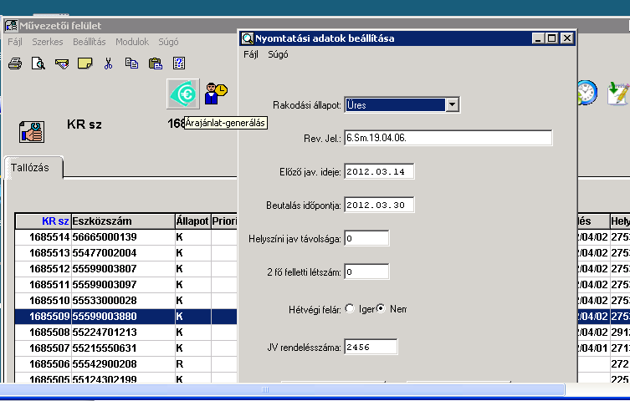Click the JV rendelésszáma field

click(x=371, y=347)
